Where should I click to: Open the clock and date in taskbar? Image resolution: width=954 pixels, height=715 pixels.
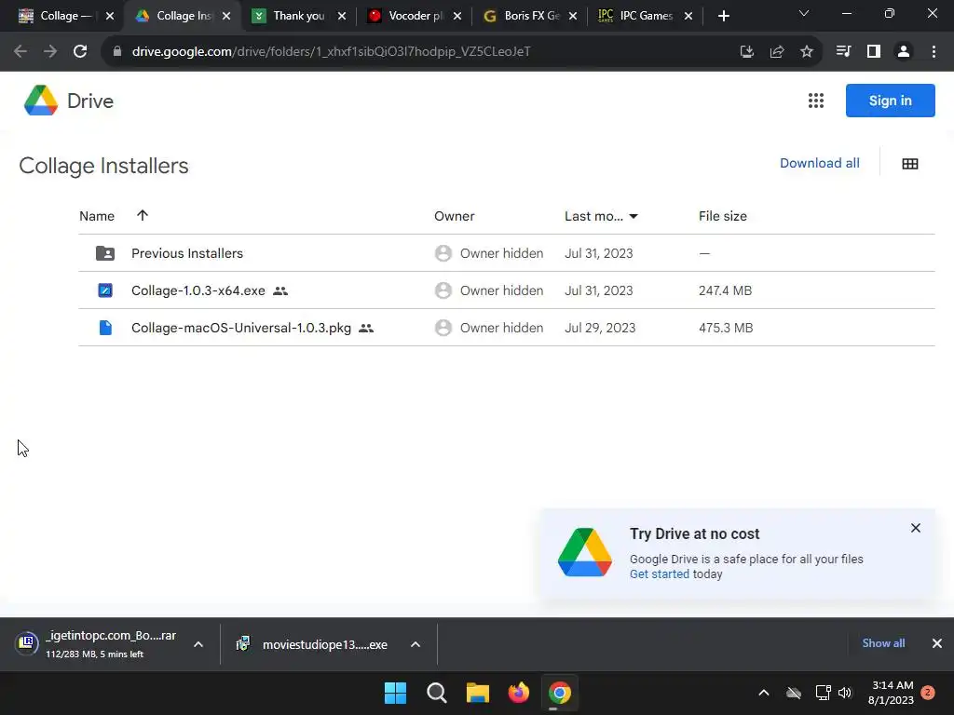point(892,693)
